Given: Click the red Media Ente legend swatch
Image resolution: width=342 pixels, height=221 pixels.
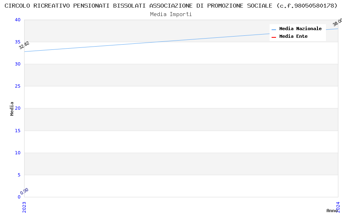Looking at the screenshot, I should (x=274, y=37).
